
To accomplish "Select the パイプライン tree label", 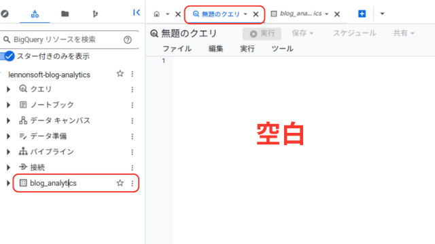I will (x=52, y=152).
